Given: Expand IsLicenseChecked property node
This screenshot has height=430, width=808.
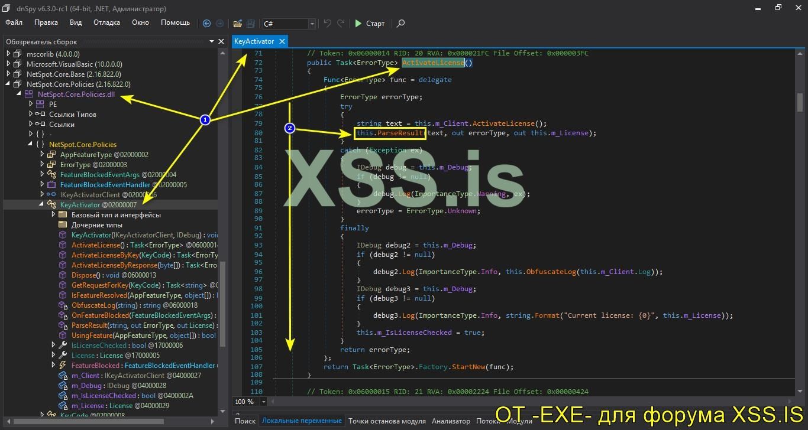Looking at the screenshot, I should tap(54, 345).
